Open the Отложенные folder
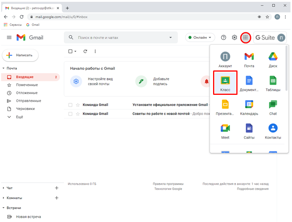Image resolution: width=292 pixels, height=222 pixels. pyautogui.click(x=27, y=93)
